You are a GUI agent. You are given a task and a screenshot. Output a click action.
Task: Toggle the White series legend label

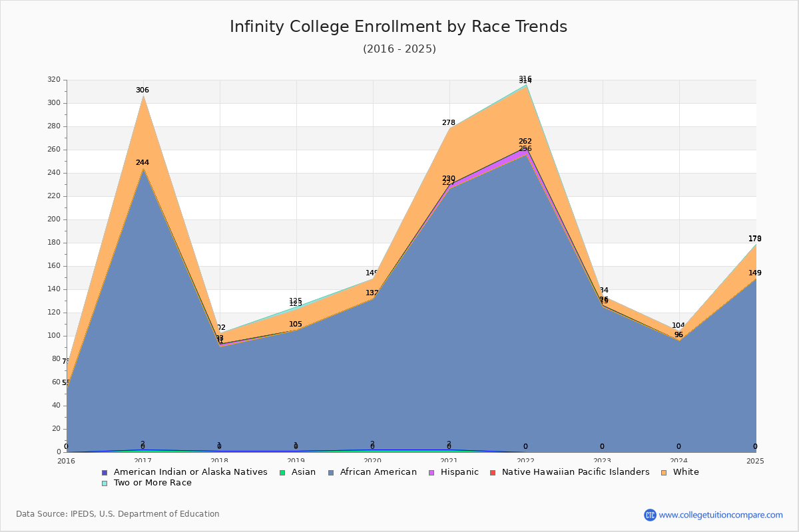click(686, 472)
